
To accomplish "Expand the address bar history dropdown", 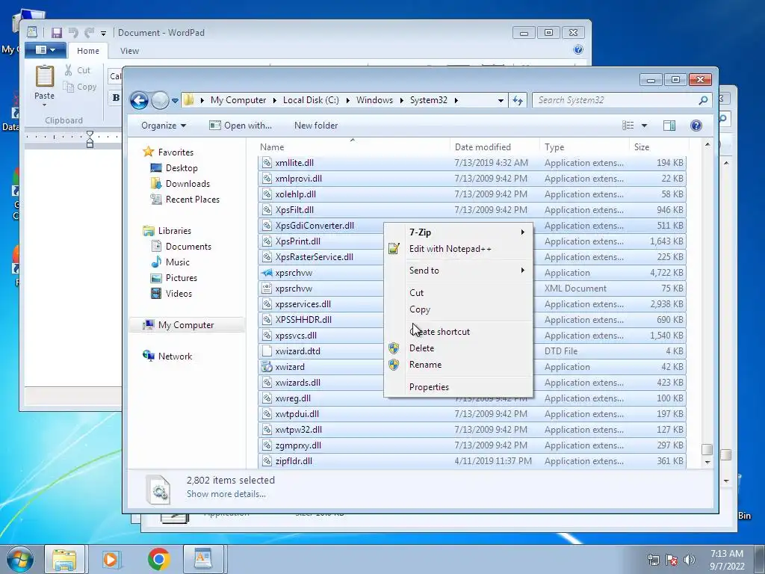I will [x=501, y=101].
